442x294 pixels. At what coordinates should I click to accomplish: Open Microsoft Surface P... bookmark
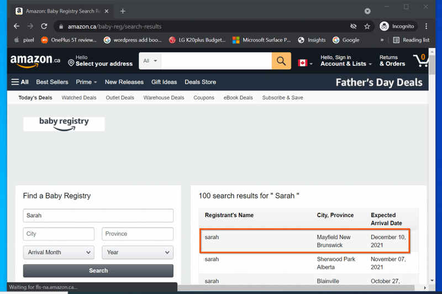click(x=261, y=40)
